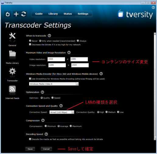Open the General settings wrench icon
The height and width of the screenshot is (154, 157).
12,36
